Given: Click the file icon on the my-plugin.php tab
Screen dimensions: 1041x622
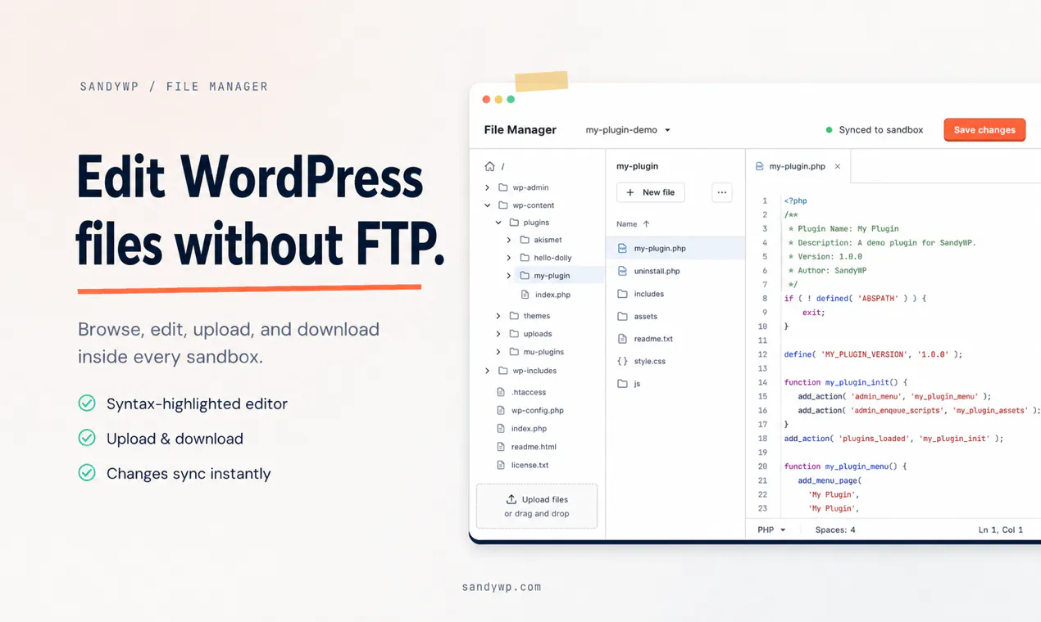Looking at the screenshot, I should tap(760, 166).
